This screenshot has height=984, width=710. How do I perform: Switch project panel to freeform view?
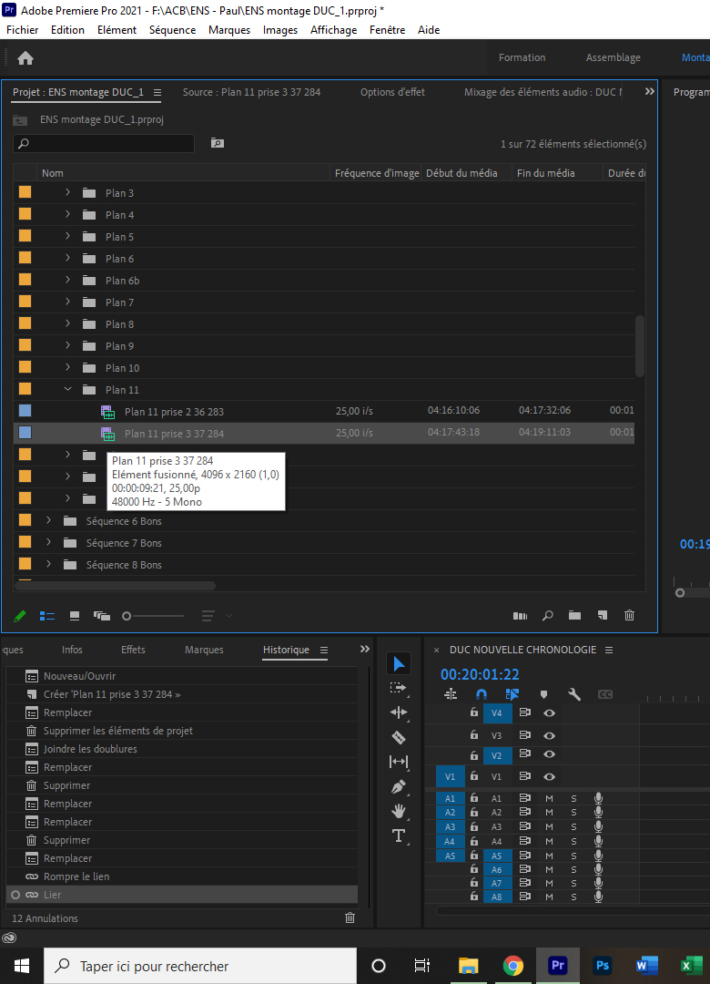pos(102,616)
